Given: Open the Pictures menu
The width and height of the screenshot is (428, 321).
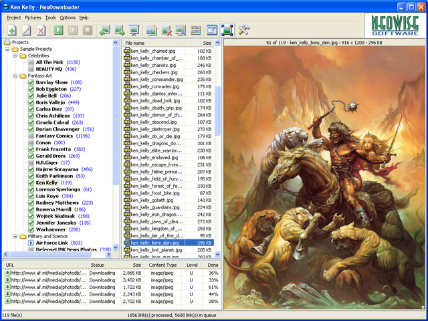Looking at the screenshot, I should tap(33, 17).
